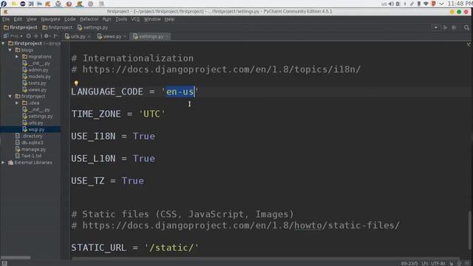Select manage.py in project tree
Image resolution: width=473 pixels, height=266 pixels.
[30, 149]
